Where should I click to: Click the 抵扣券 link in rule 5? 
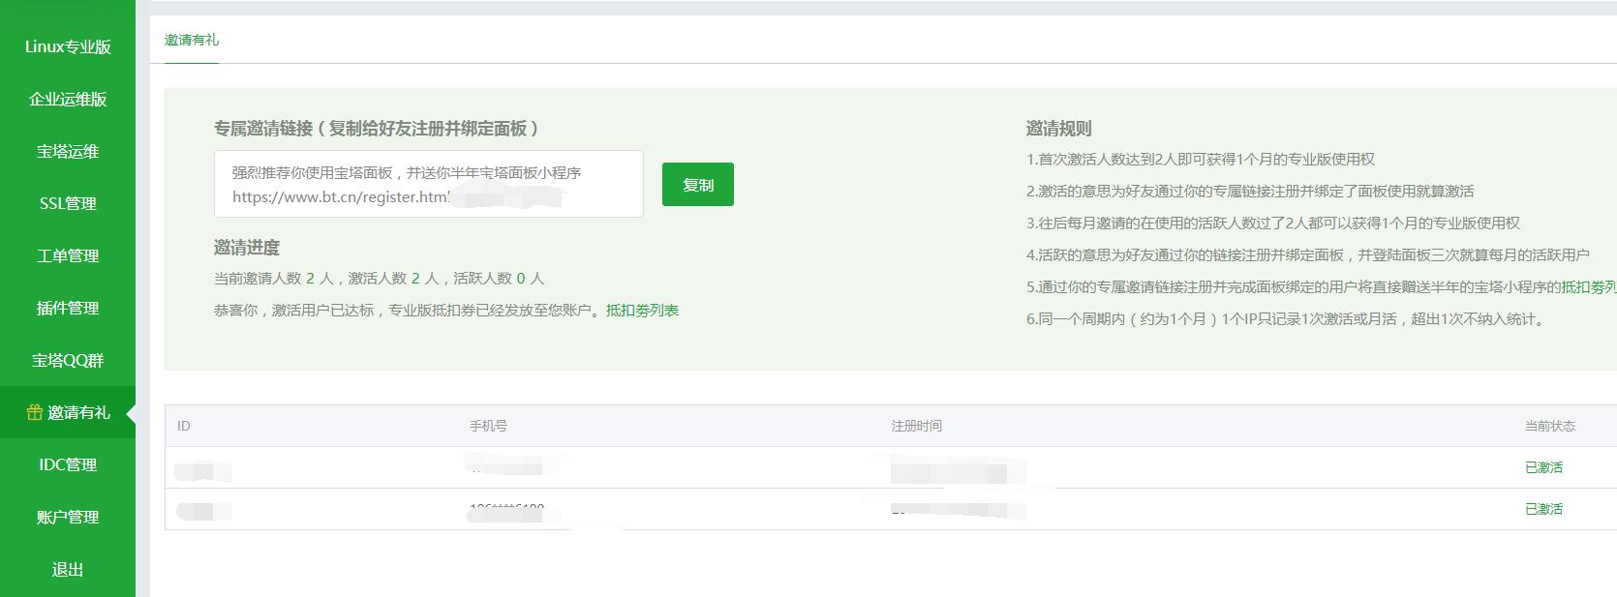(1588, 286)
